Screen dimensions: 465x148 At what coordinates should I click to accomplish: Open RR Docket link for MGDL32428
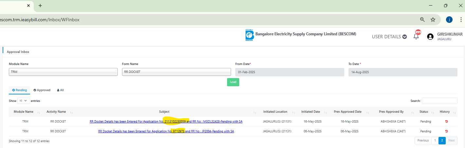[x=166, y=122]
